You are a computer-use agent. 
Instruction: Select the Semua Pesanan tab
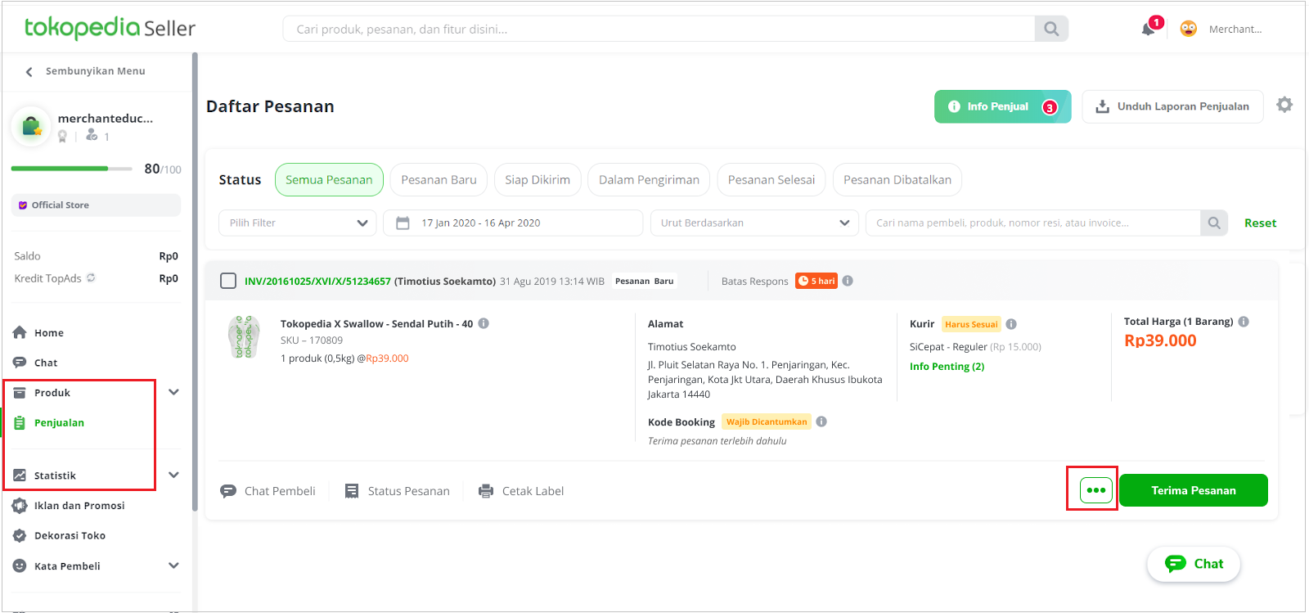click(x=329, y=180)
